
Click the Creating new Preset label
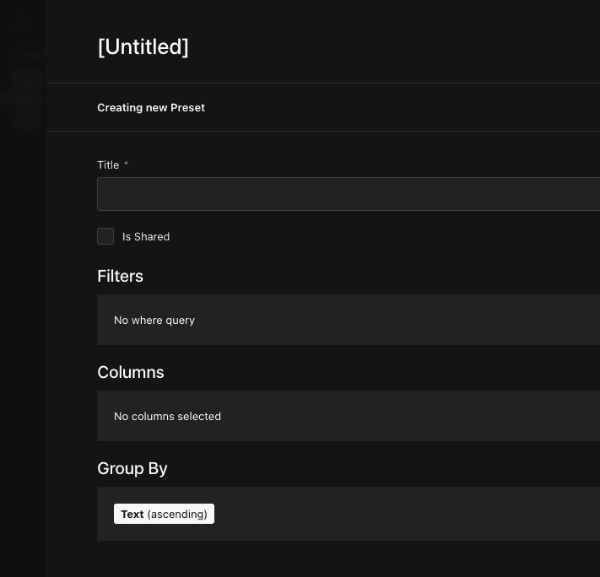[151, 107]
